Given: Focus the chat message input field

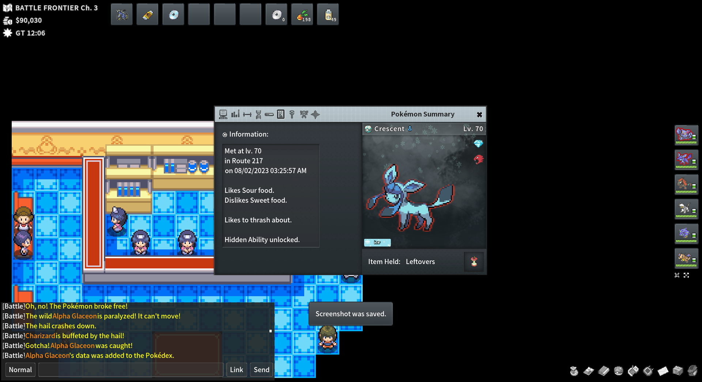Looking at the screenshot, I should coord(131,370).
